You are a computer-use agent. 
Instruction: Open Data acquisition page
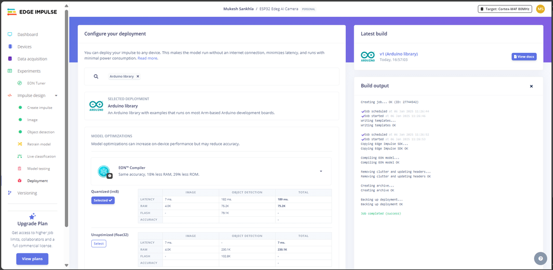[32, 59]
